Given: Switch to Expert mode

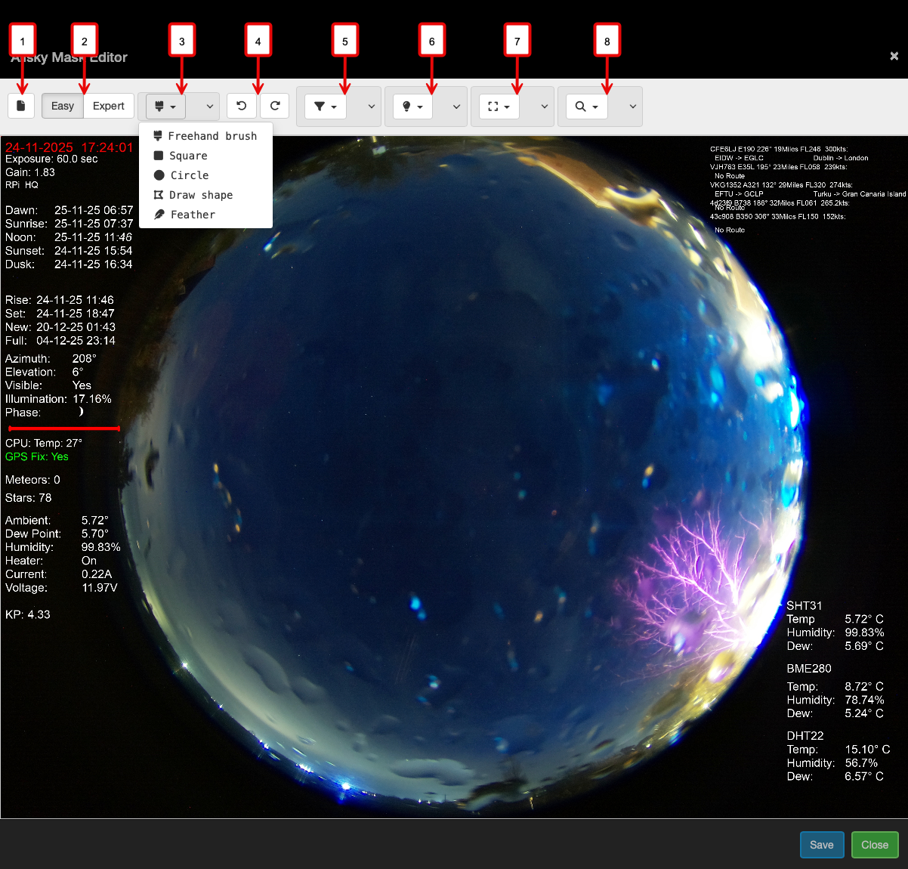Looking at the screenshot, I should pos(108,106).
